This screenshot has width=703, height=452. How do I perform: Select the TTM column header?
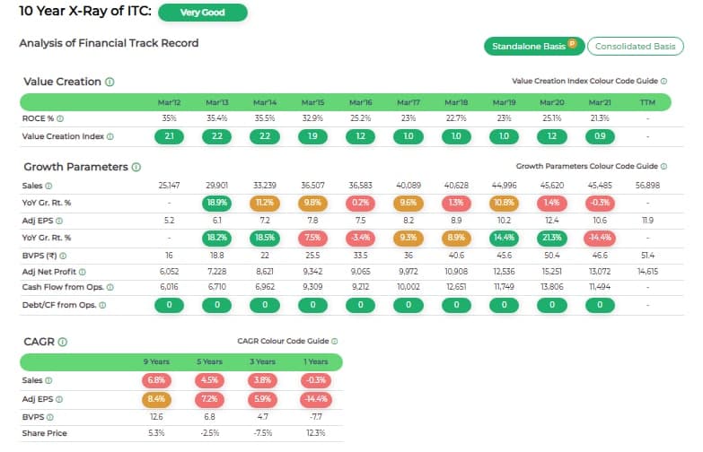[x=647, y=102]
